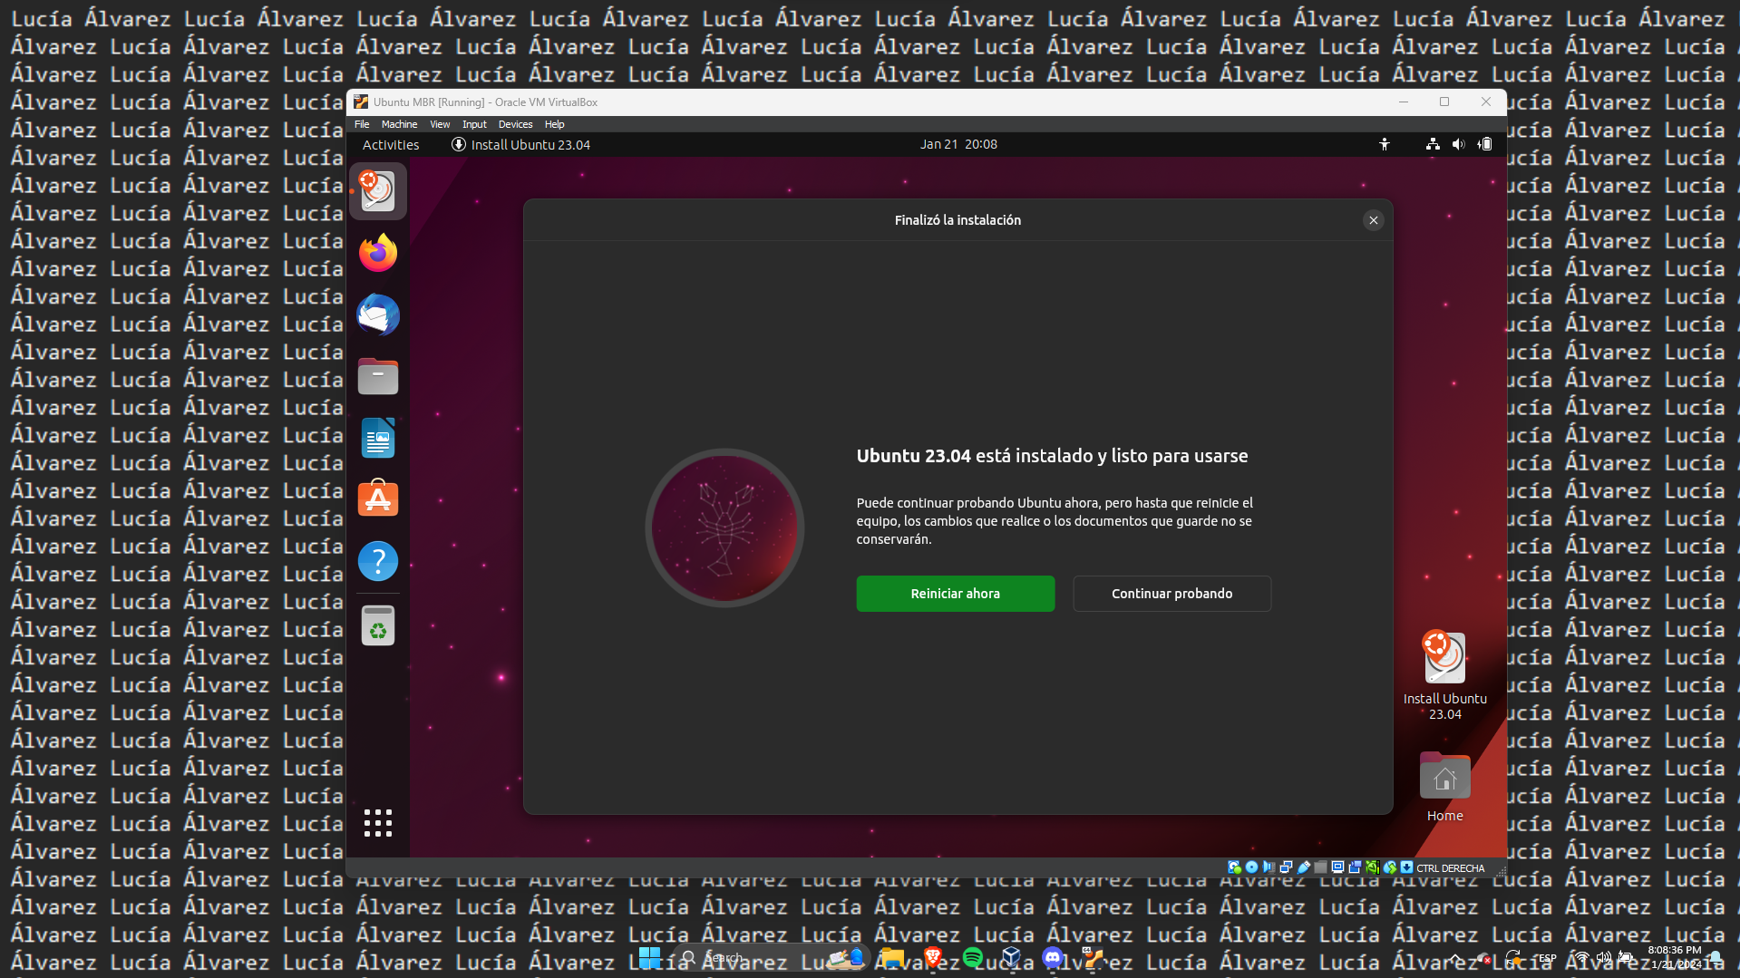
Task: Launch Thunderbird mail from the dock
Action: (x=378, y=315)
